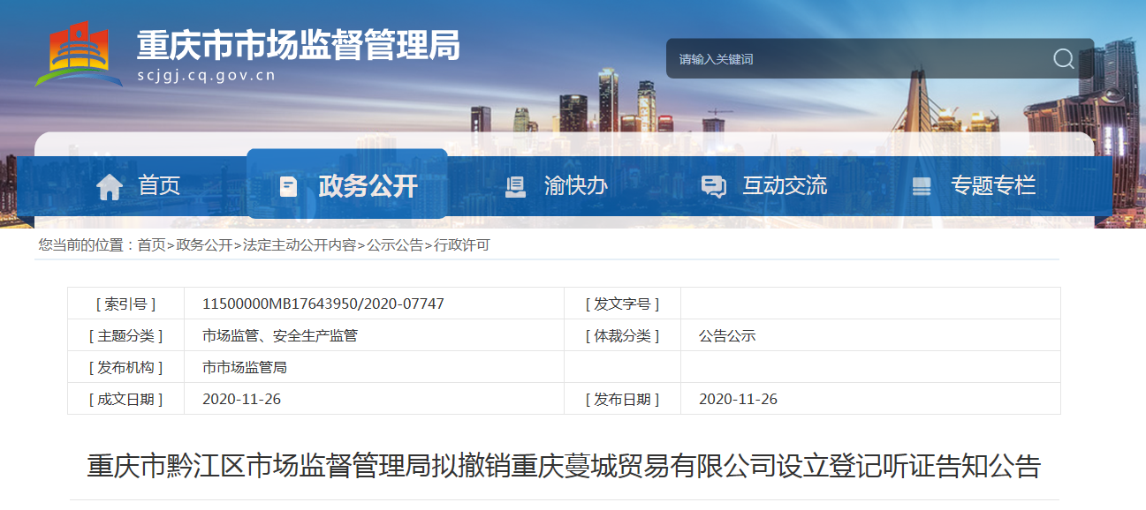Viewport: 1146px width, 510px height.
Task: Click the 您当前的位置 label
Action: pyautogui.click(x=86, y=245)
